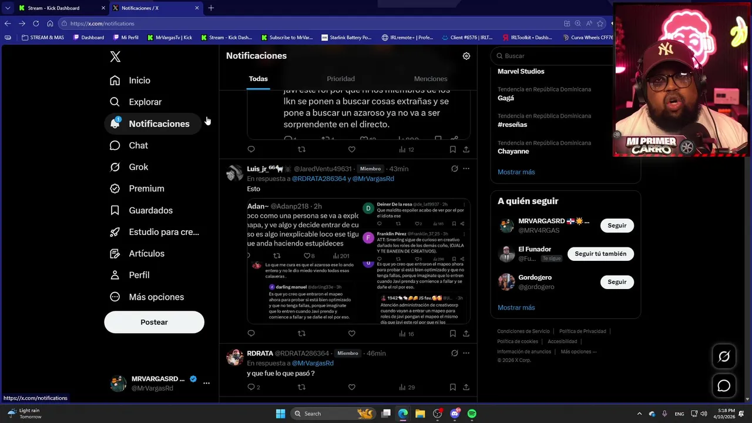This screenshot has height=423, width=752.
Task: Open a new browser tab
Action: coord(211,8)
